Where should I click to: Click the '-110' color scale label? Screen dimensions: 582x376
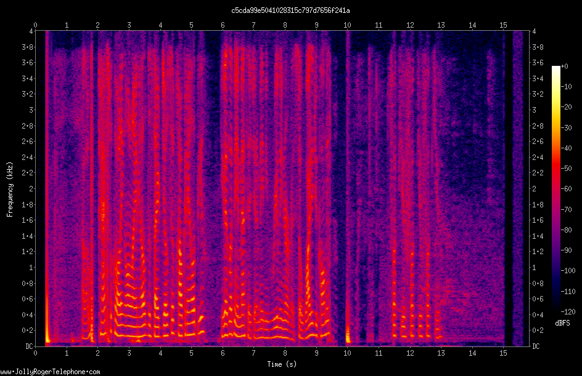point(568,292)
